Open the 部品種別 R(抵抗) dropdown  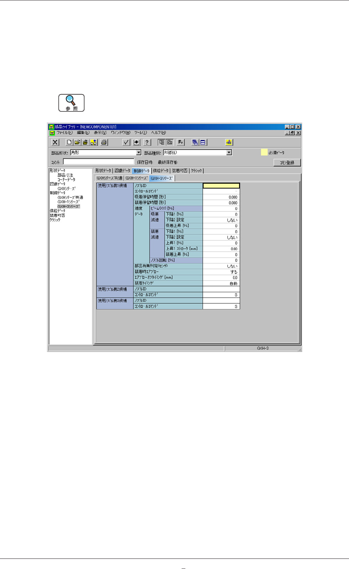(229, 152)
